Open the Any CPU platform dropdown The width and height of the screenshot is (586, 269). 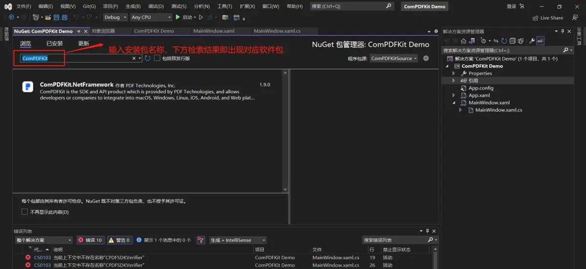(x=151, y=17)
